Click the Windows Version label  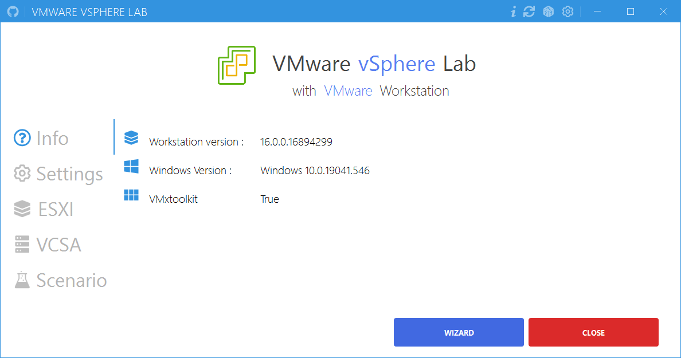coord(190,171)
